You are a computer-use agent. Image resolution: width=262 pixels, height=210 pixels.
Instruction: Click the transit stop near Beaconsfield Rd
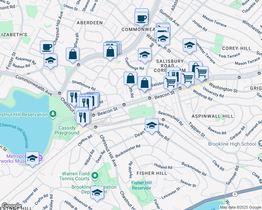[163, 120]
